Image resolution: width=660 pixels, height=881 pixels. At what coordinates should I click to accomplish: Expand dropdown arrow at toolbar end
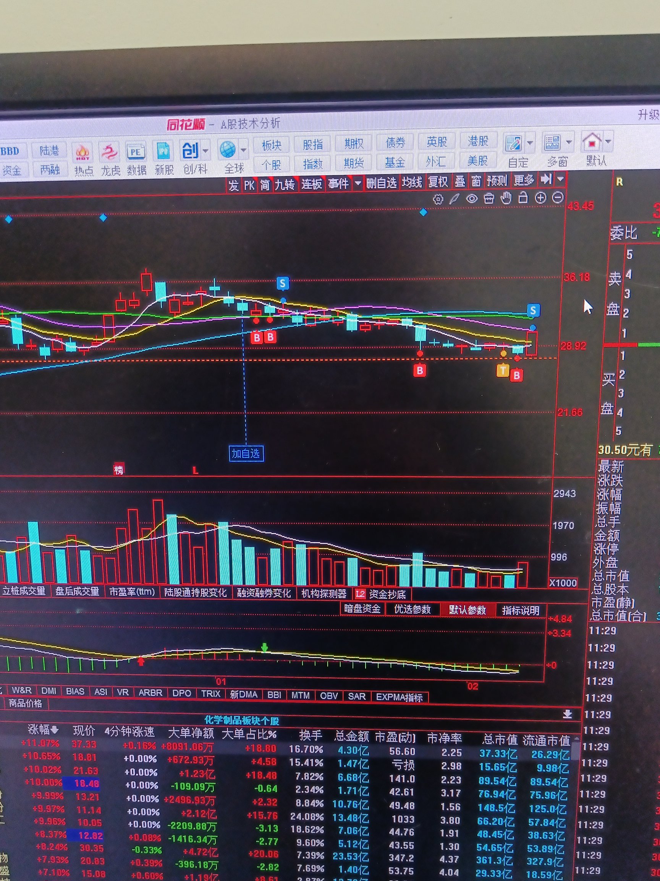coord(561,179)
